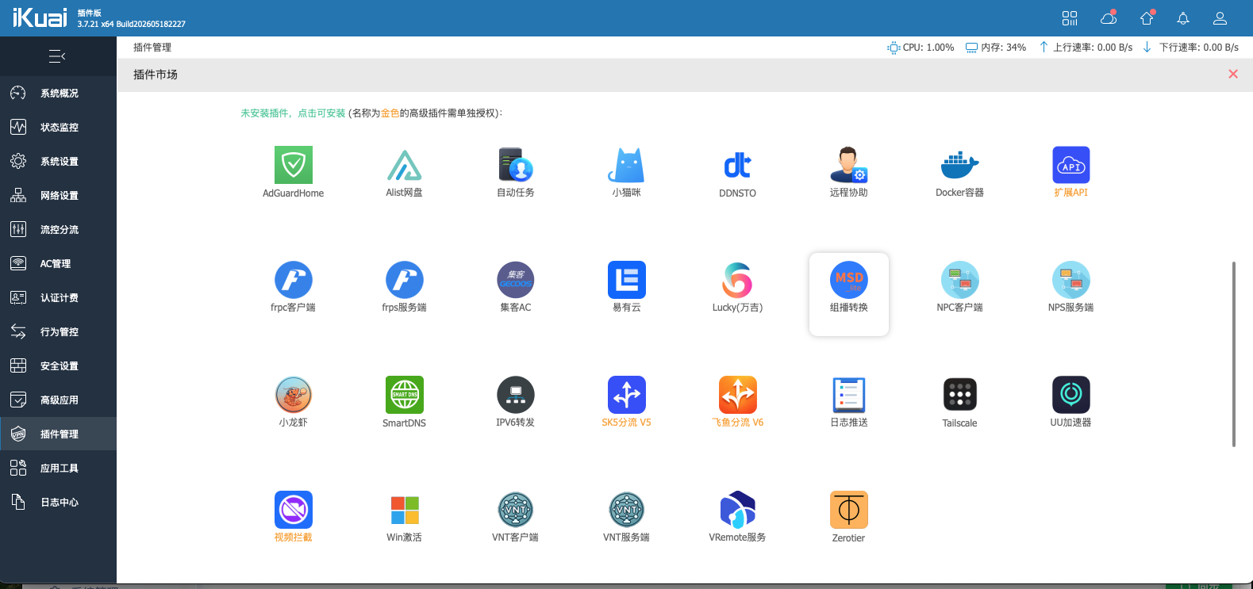
Task: Select the 易有云 plugin icon
Action: pyautogui.click(x=627, y=280)
